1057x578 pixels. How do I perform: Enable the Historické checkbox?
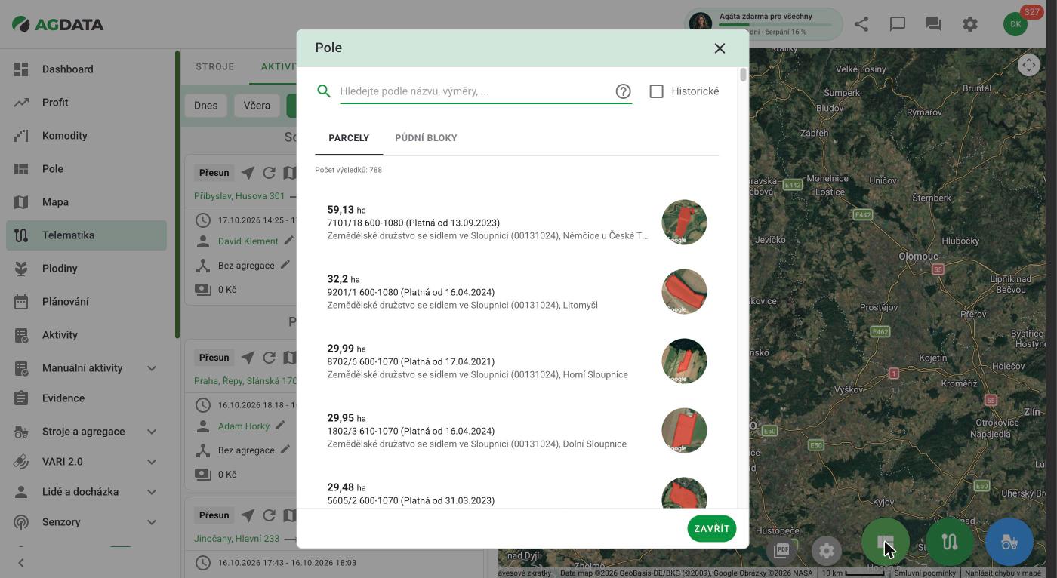657,91
